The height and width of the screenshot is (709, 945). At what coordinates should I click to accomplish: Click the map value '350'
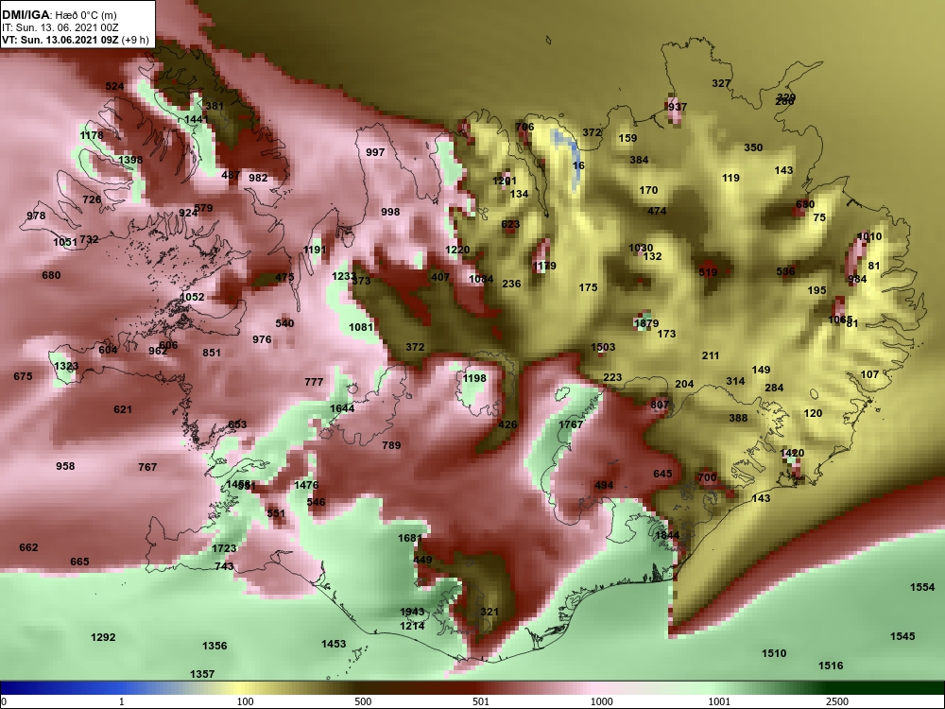(753, 147)
